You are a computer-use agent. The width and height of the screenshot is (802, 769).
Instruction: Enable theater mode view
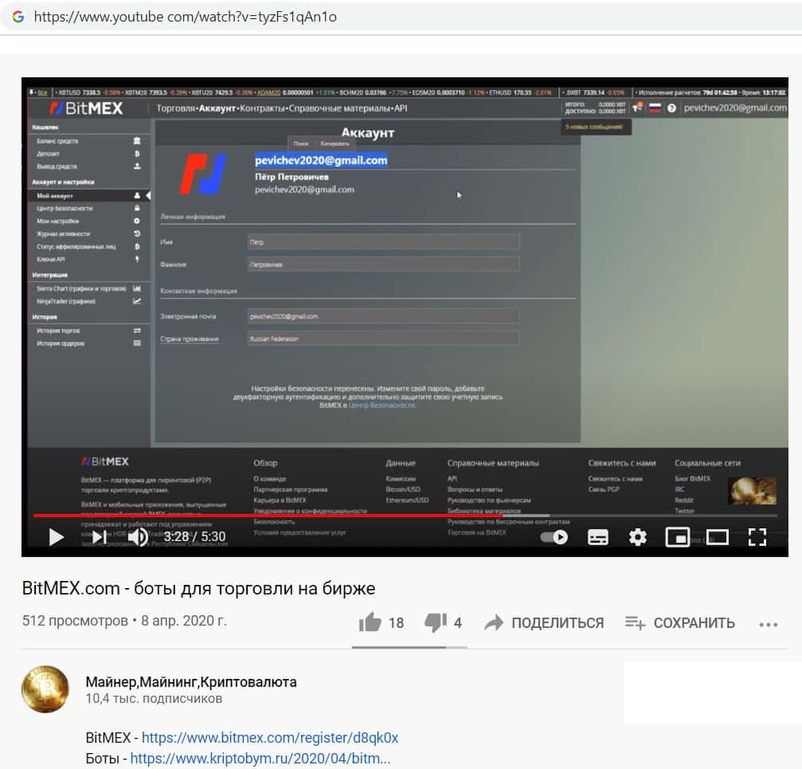717,537
